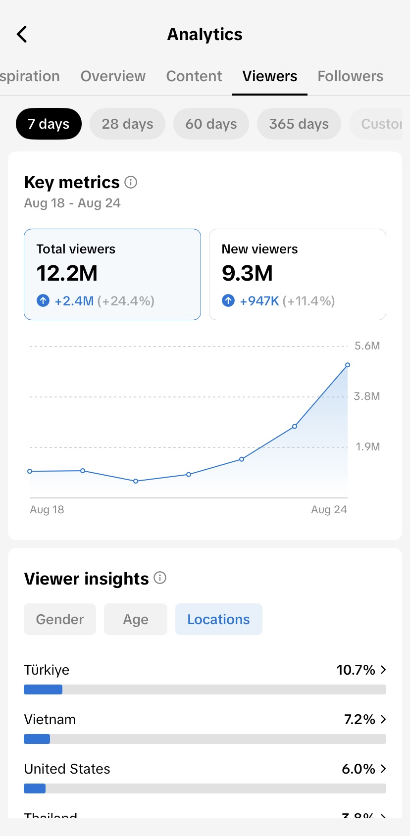Select the 60 days range
This screenshot has width=410, height=836.
211,124
